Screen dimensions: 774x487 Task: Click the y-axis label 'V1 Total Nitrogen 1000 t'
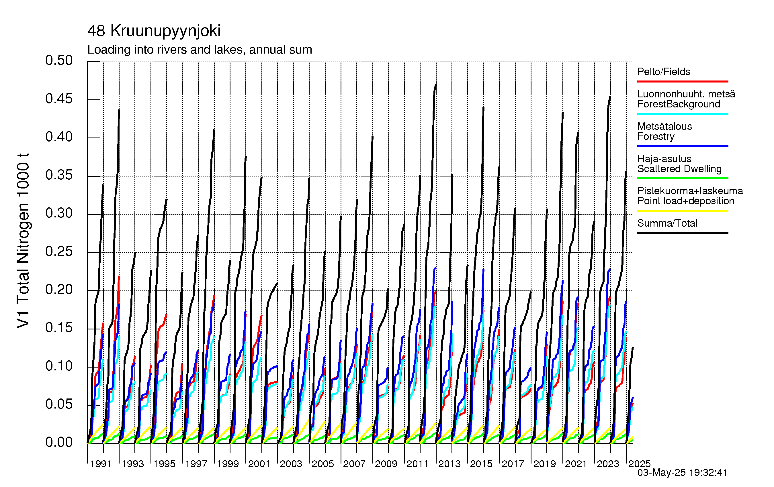click(x=23, y=241)
